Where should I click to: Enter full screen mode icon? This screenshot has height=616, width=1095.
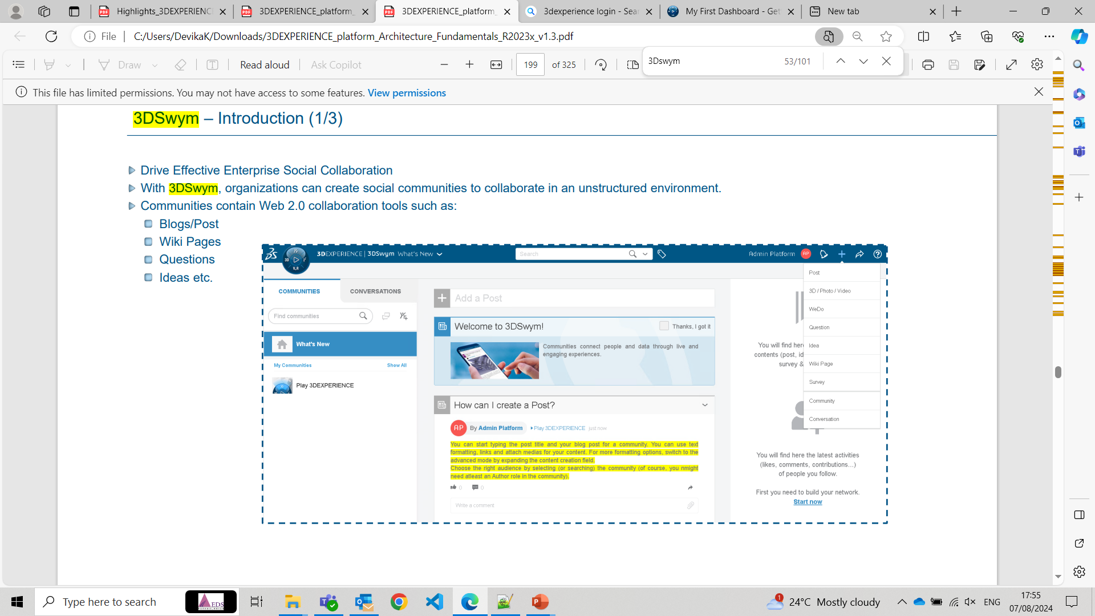pyautogui.click(x=1011, y=65)
